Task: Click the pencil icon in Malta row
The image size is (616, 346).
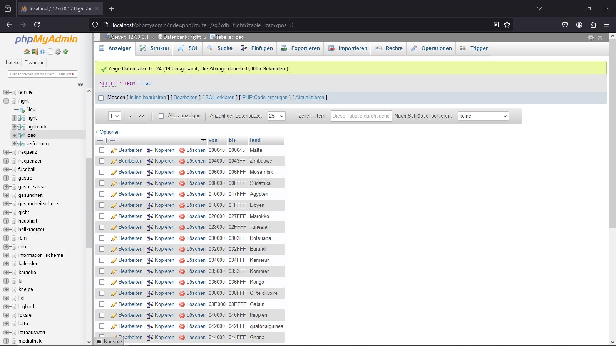Action: [x=114, y=150]
